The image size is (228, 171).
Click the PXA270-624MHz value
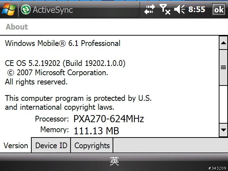pyautogui.click(x=109, y=119)
